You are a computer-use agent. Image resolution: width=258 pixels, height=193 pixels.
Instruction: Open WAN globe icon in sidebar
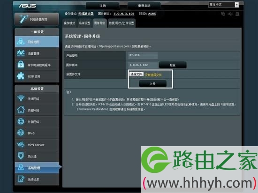pyautogui.click(x=21, y=121)
